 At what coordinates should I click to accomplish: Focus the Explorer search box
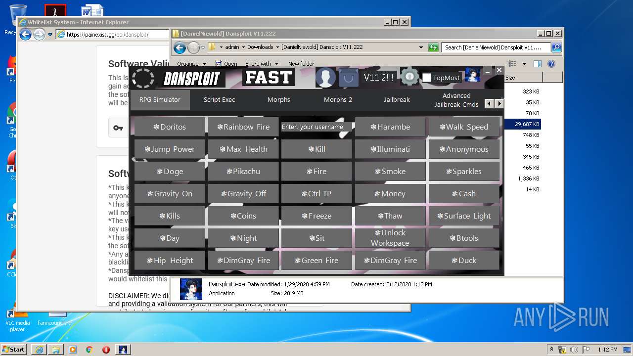click(x=496, y=47)
